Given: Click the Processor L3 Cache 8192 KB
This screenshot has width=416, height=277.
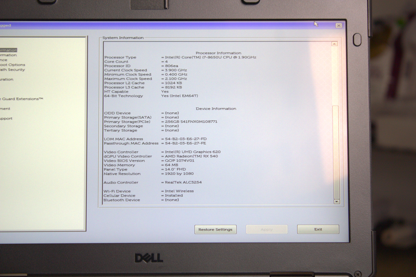Looking at the screenshot, I should click(173, 87).
